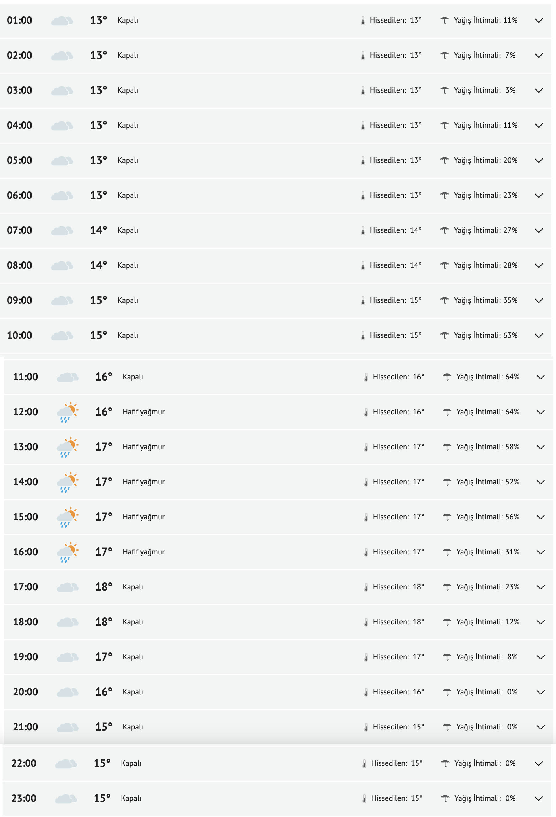The width and height of the screenshot is (556, 817).
Task: Click the thermometer icon in 18:00 row
Action: (366, 622)
